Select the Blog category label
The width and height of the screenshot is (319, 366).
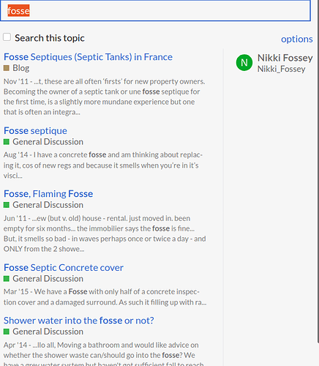(x=21, y=68)
